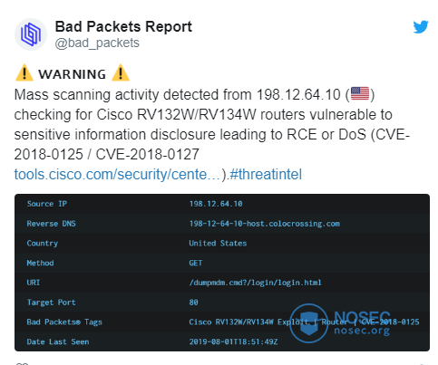Click the US flag emoji
The image size is (438, 365).
pyautogui.click(x=360, y=93)
